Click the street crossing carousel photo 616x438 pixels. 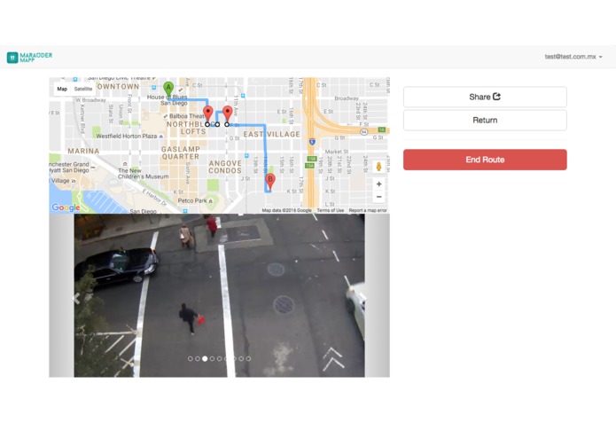click(x=219, y=295)
